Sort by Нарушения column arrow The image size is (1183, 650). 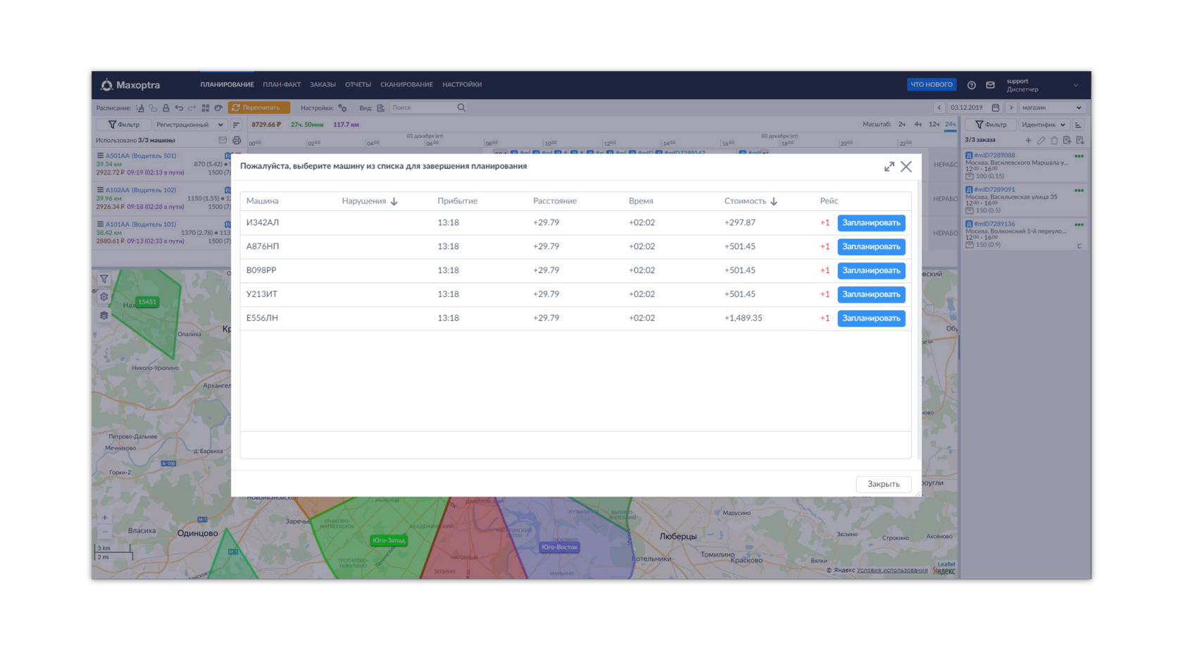(x=394, y=201)
